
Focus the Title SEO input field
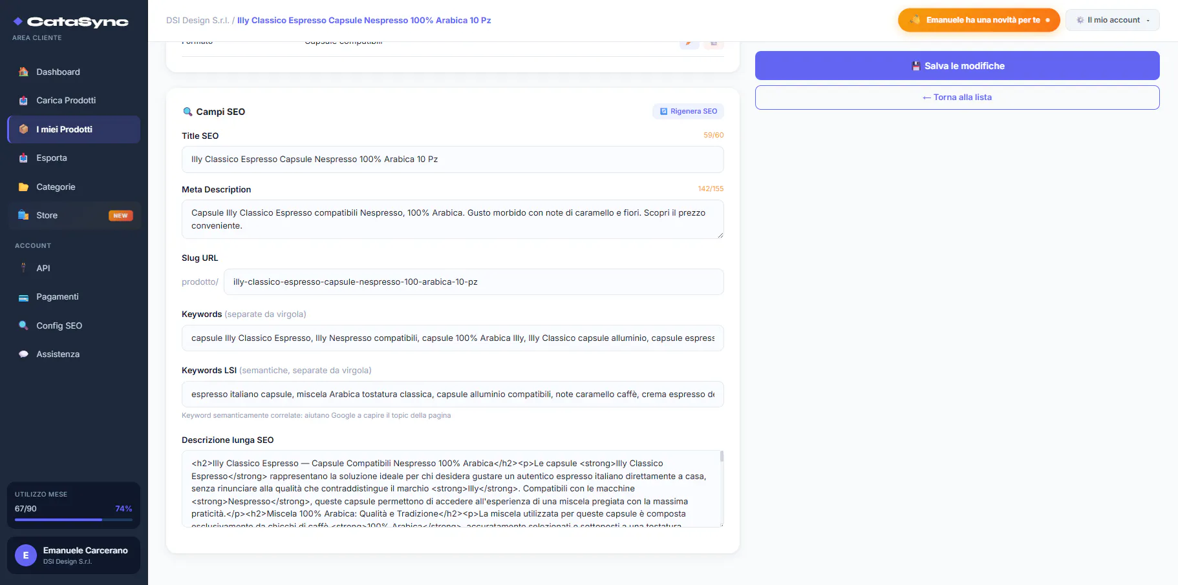453,159
